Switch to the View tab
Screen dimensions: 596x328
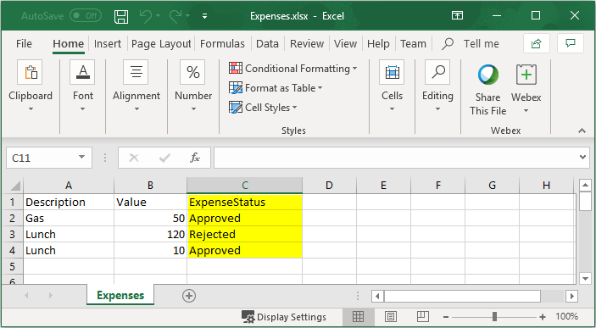click(x=345, y=44)
